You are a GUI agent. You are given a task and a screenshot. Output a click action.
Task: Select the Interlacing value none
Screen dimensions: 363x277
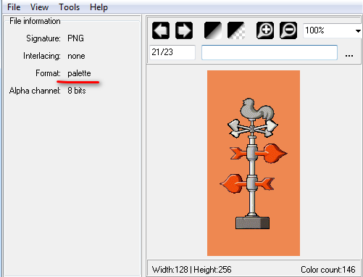click(76, 56)
